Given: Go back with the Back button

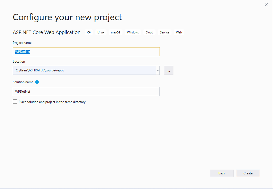Looking at the screenshot, I should (222, 173).
